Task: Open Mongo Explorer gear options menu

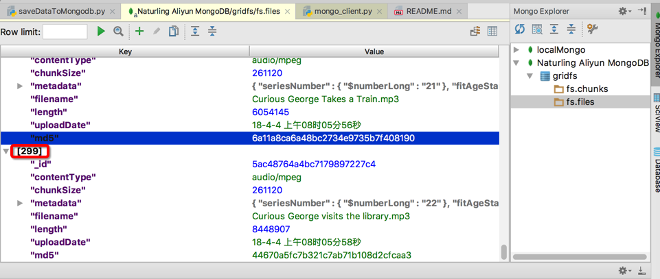Action: coord(624,11)
